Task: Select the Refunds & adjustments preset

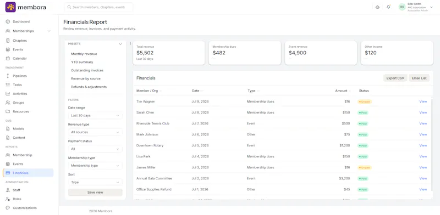Action: pyautogui.click(x=89, y=87)
